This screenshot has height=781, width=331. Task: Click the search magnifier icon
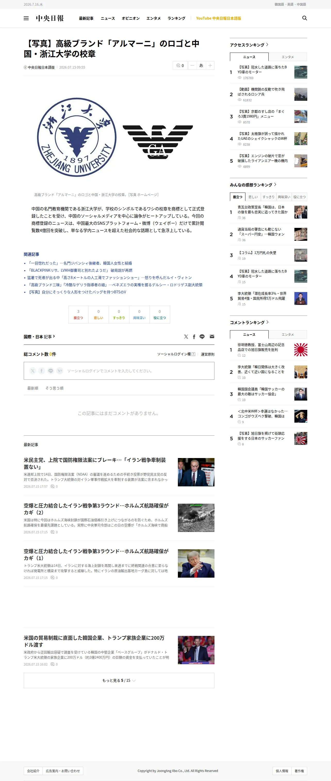point(305,18)
